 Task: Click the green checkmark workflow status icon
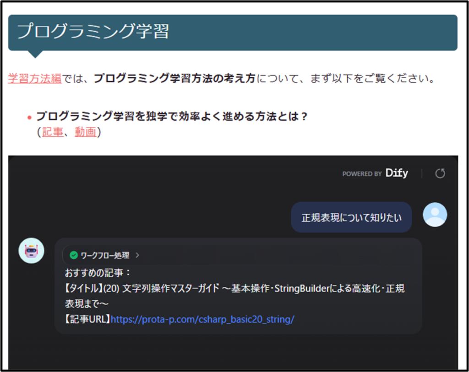73,255
